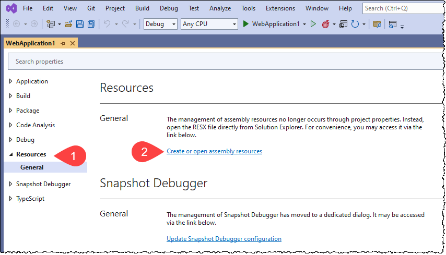Open toolbar overflow options arrow
This screenshot has width=446, height=255.
point(402,27)
